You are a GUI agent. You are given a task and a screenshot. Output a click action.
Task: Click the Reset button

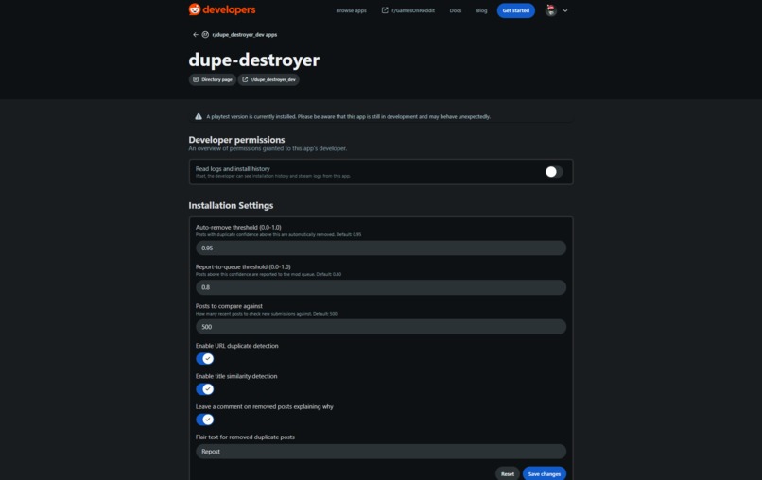pos(508,473)
